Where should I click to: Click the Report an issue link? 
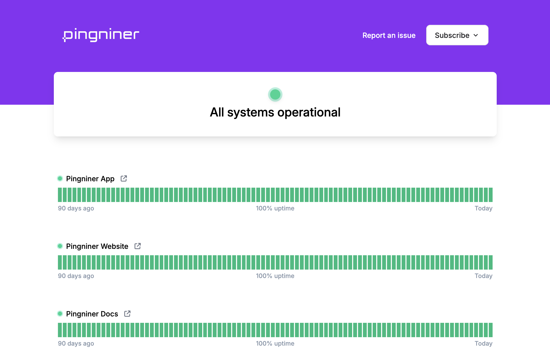coord(389,35)
